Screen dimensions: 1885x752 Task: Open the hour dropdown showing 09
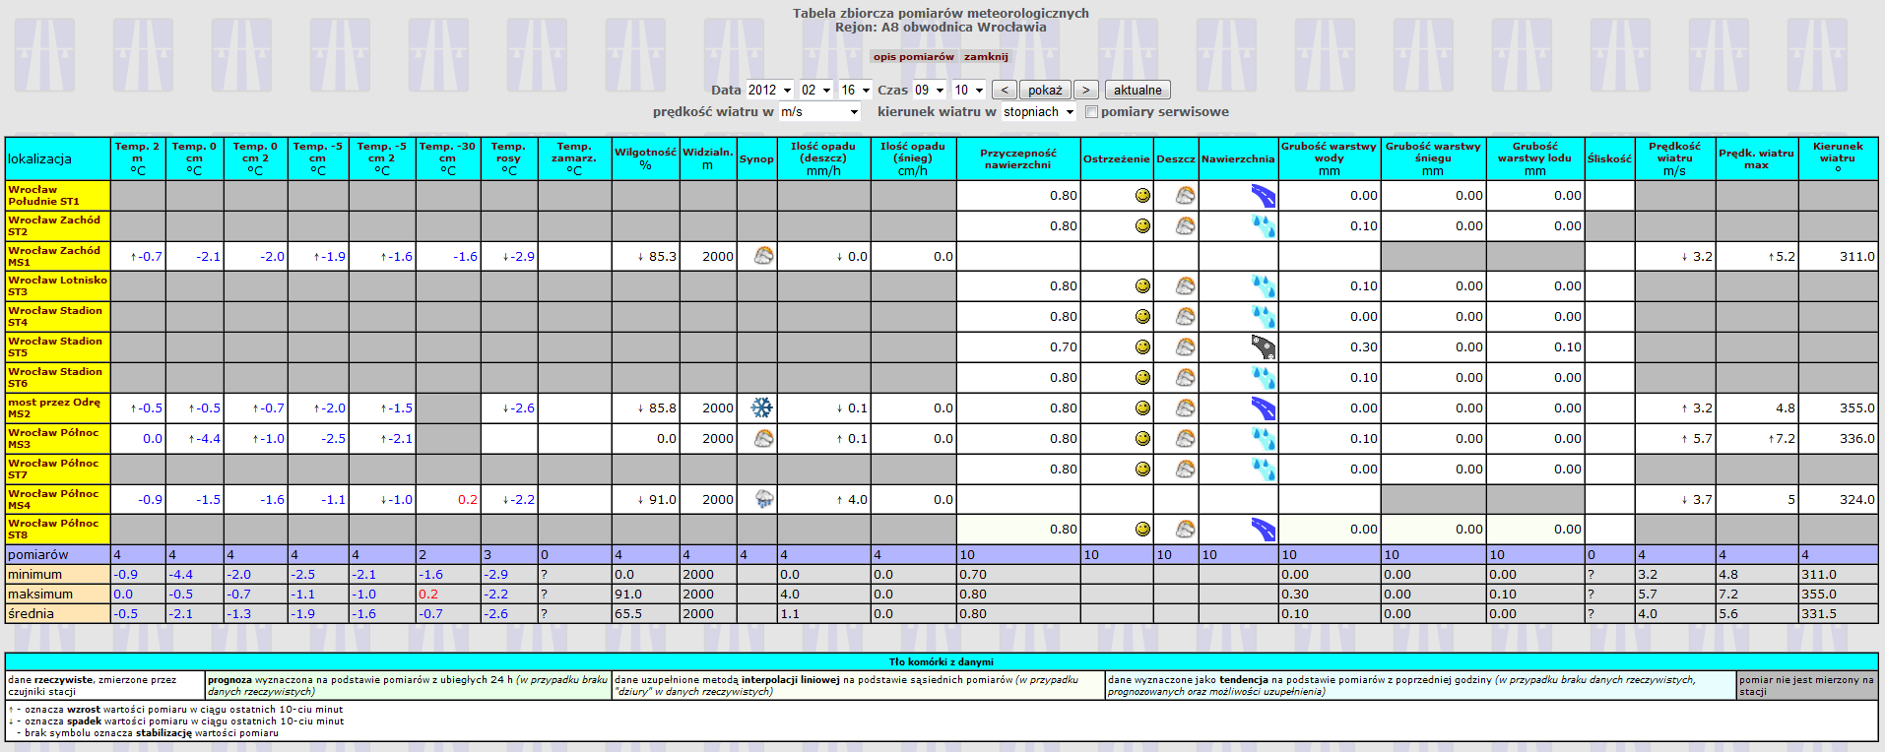pyautogui.click(x=929, y=90)
